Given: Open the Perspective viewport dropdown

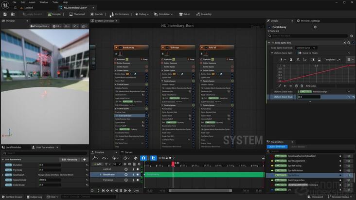Looking at the screenshot, I should [x=40, y=26].
